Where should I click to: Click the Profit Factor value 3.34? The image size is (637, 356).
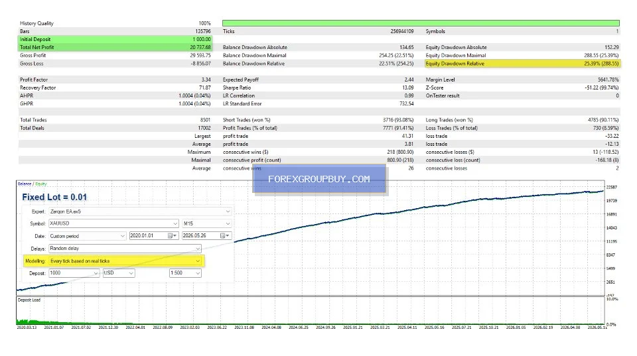[206, 80]
